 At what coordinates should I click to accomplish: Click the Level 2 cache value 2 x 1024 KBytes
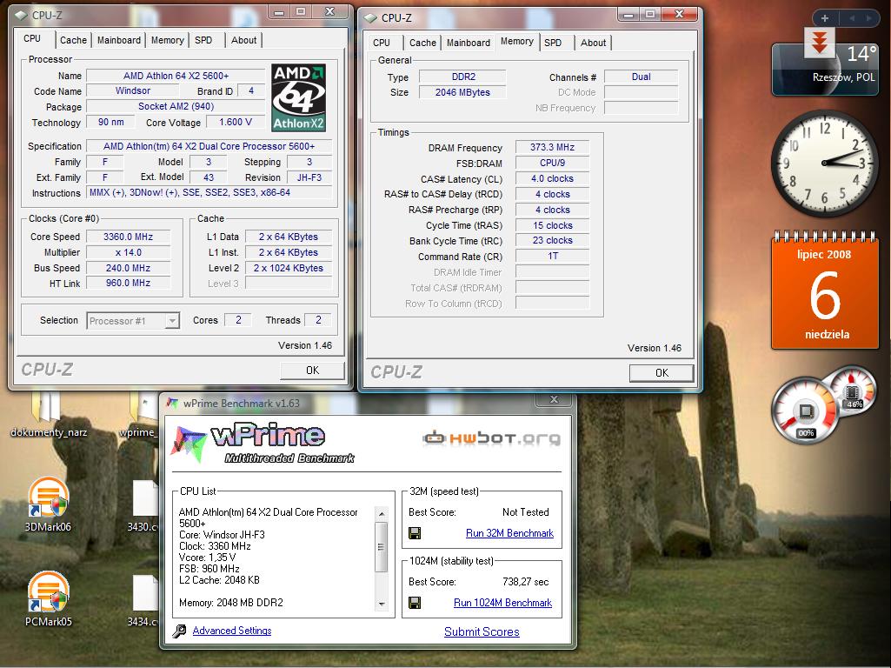point(289,268)
